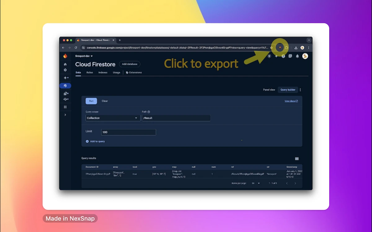Open the Chrome profile avatar
This screenshot has height=232, width=372.
click(x=302, y=48)
